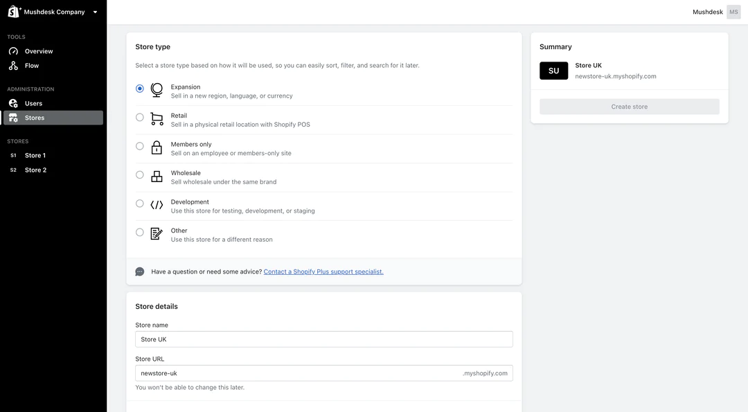The image size is (748, 412).
Task: Click the SU store avatar in Summary
Action: coord(554,71)
